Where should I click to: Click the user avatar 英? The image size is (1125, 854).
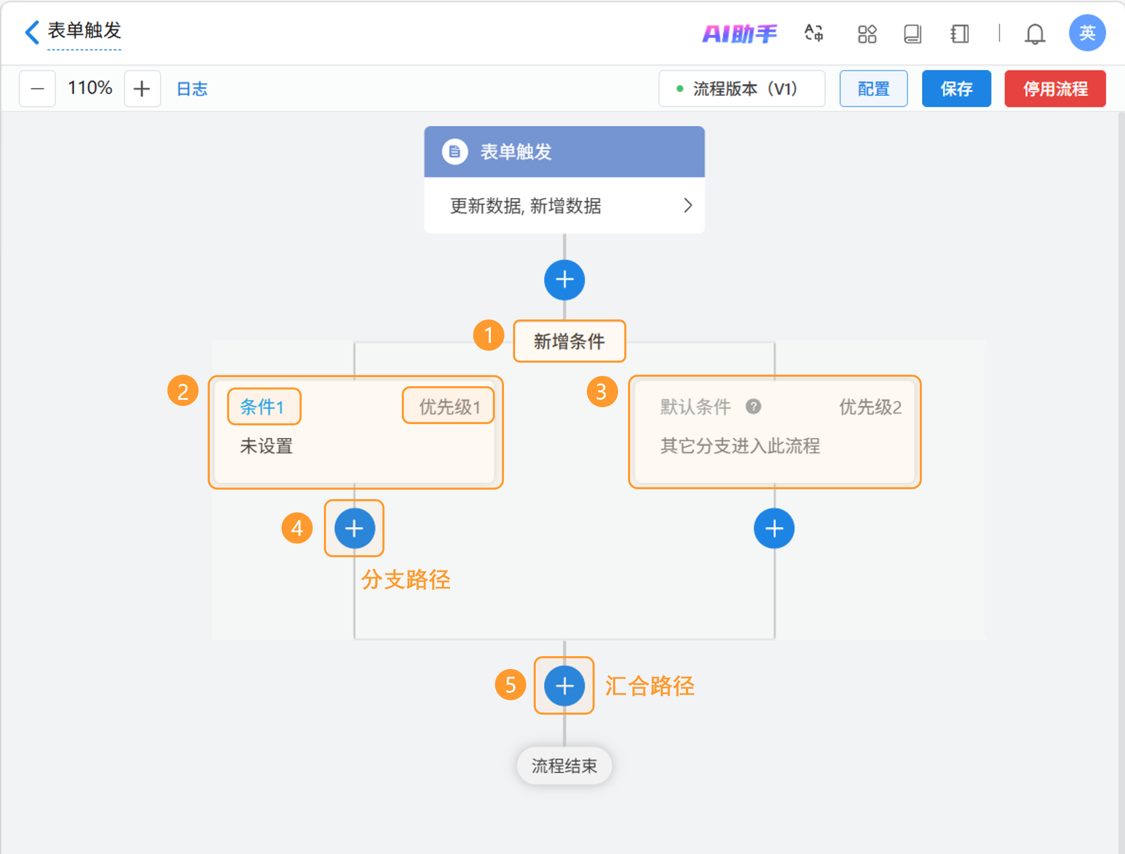[x=1087, y=33]
